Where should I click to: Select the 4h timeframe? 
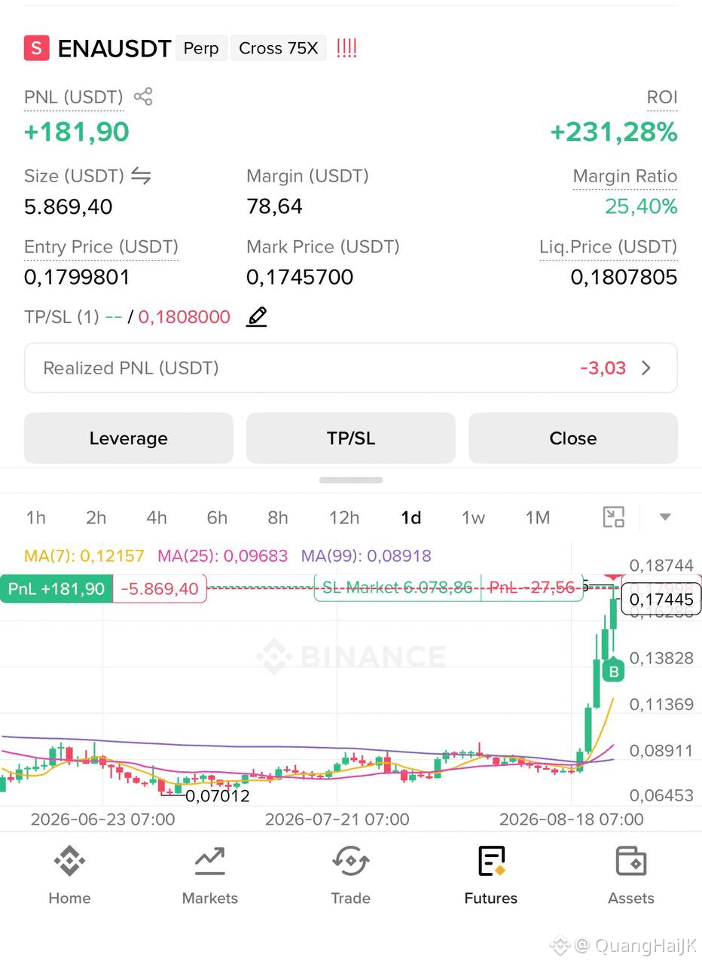[156, 517]
